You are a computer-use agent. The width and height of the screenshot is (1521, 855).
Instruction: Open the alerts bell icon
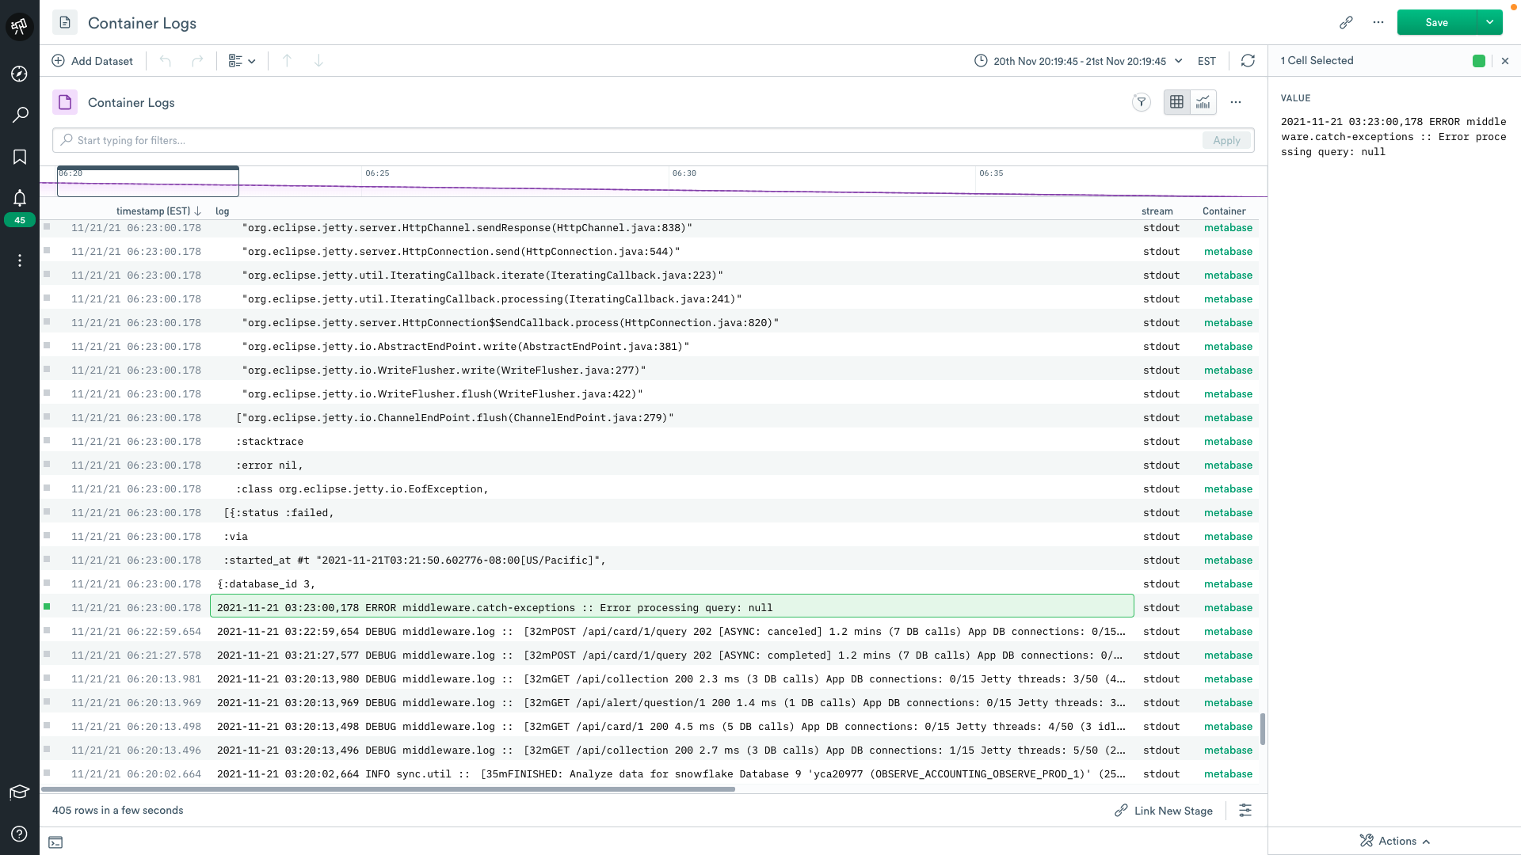tap(20, 198)
